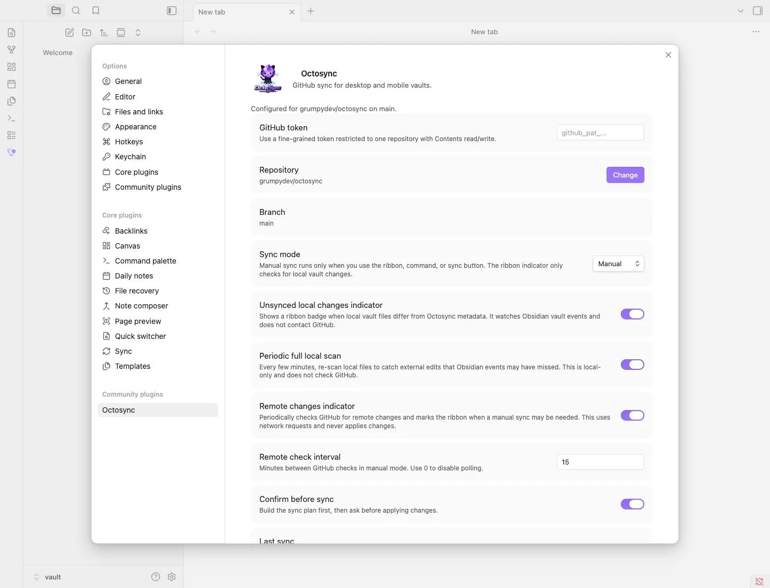Select Hotkeys in options list
This screenshot has width=770, height=588.
click(x=158, y=142)
